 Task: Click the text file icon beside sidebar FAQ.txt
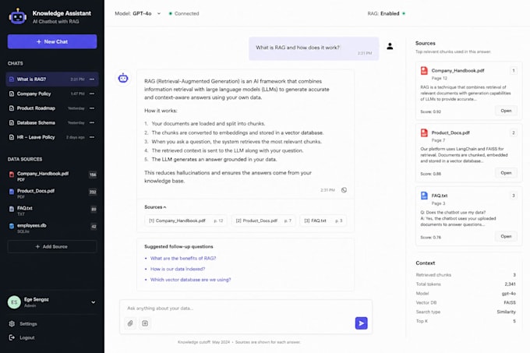pyautogui.click(x=12, y=209)
